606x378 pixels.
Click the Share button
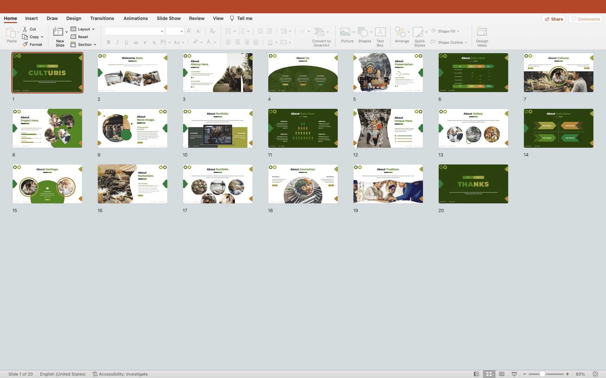[554, 19]
